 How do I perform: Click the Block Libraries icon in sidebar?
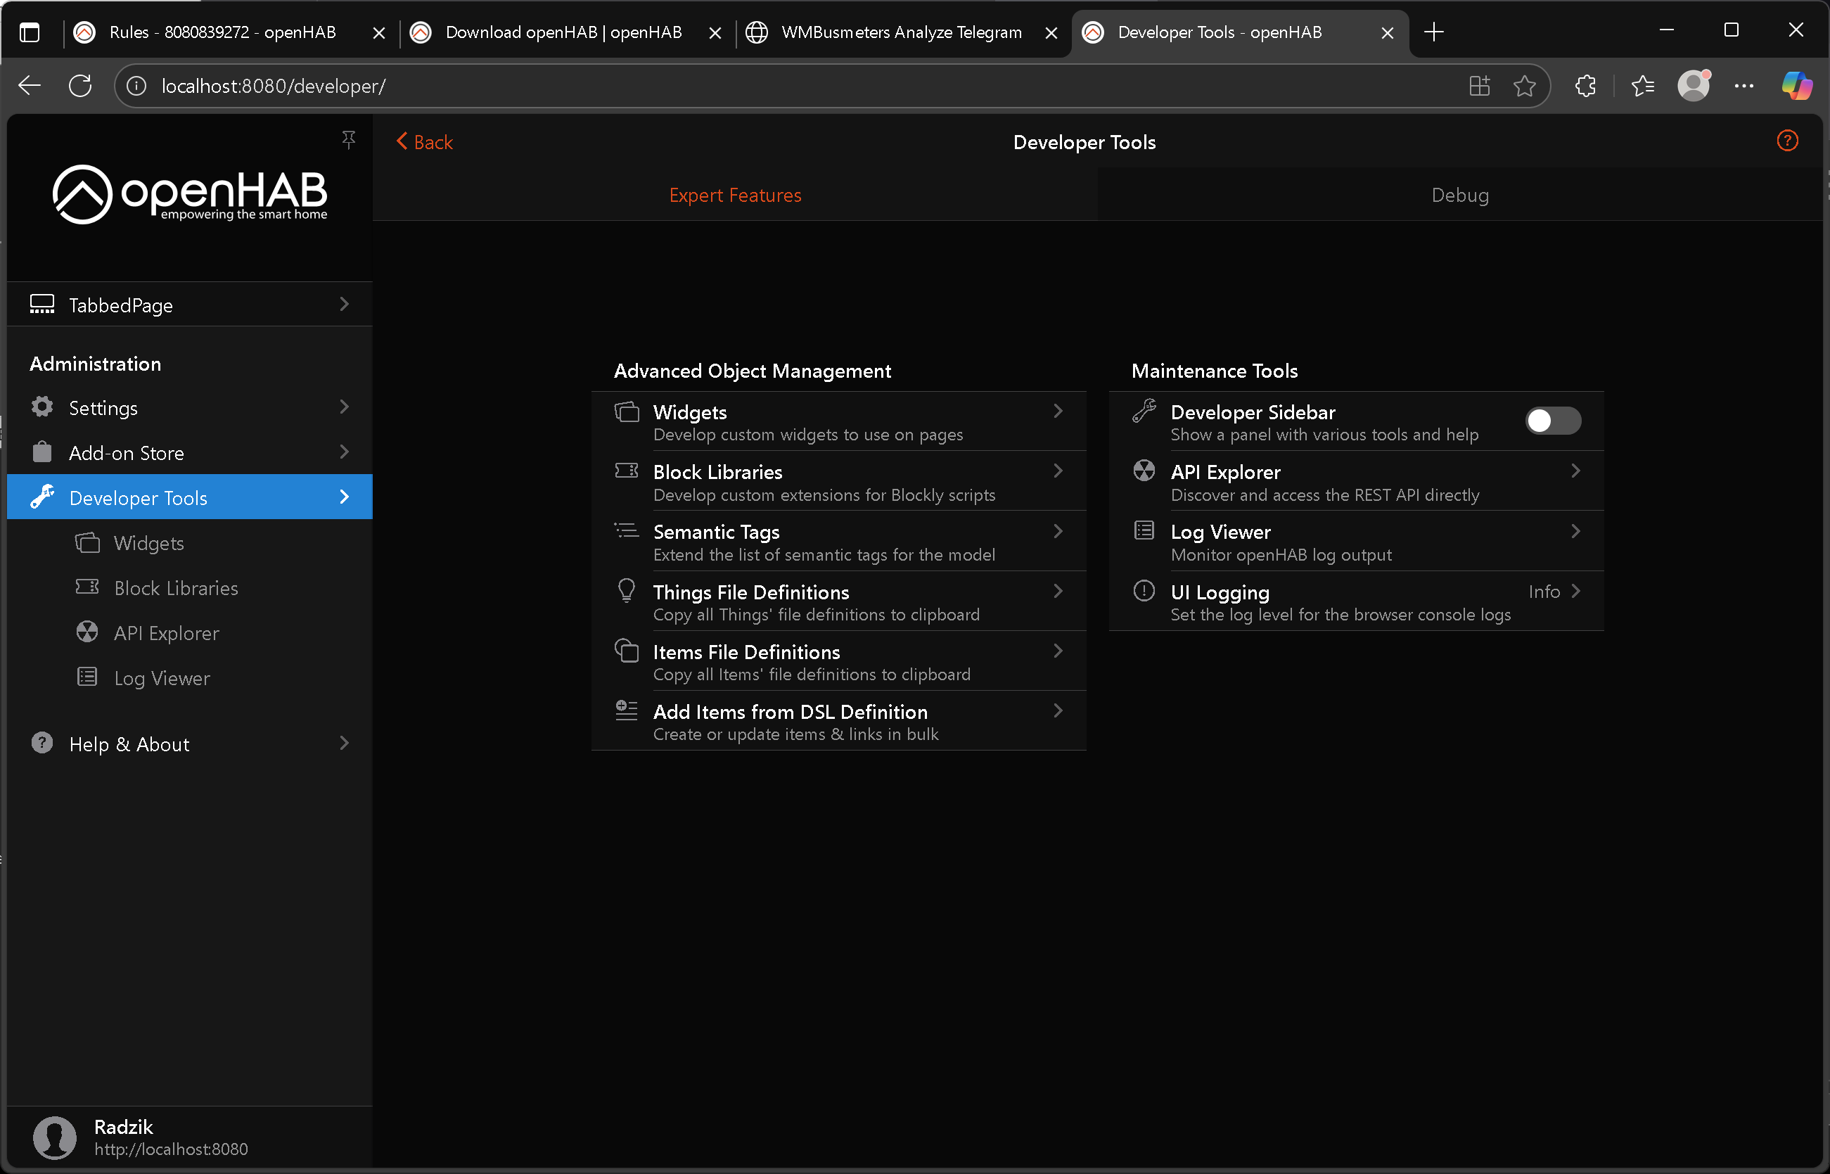click(88, 587)
